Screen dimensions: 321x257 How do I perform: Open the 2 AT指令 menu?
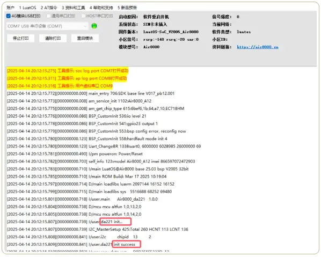(x=49, y=8)
